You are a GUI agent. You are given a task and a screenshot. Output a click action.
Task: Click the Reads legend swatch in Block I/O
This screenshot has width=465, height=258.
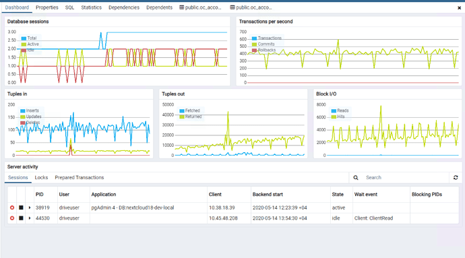click(334, 110)
